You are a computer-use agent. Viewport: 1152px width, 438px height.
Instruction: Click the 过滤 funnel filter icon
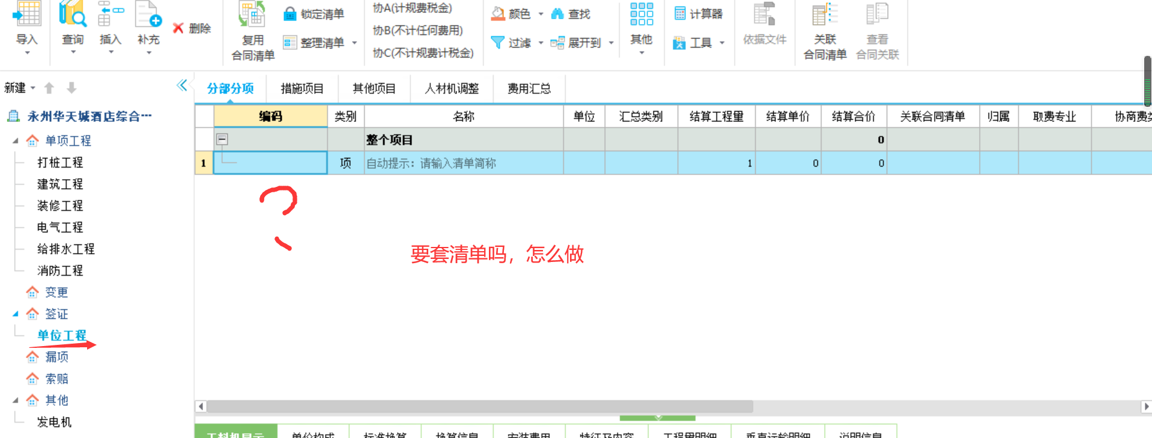(497, 43)
